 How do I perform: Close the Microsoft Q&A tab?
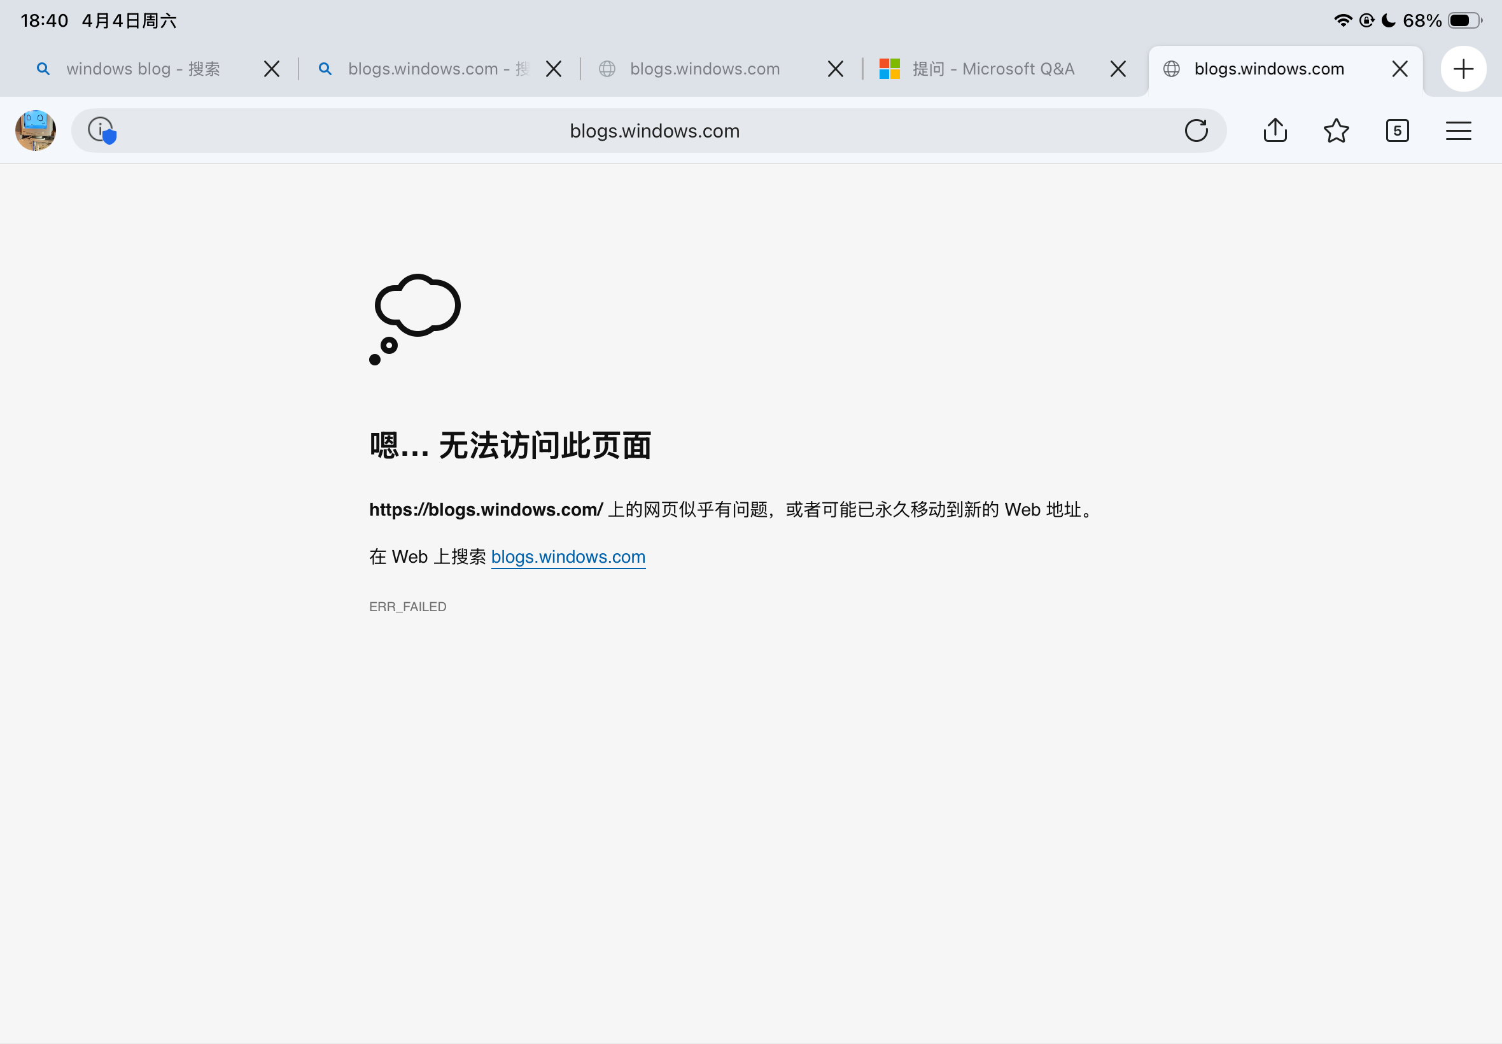(1118, 69)
